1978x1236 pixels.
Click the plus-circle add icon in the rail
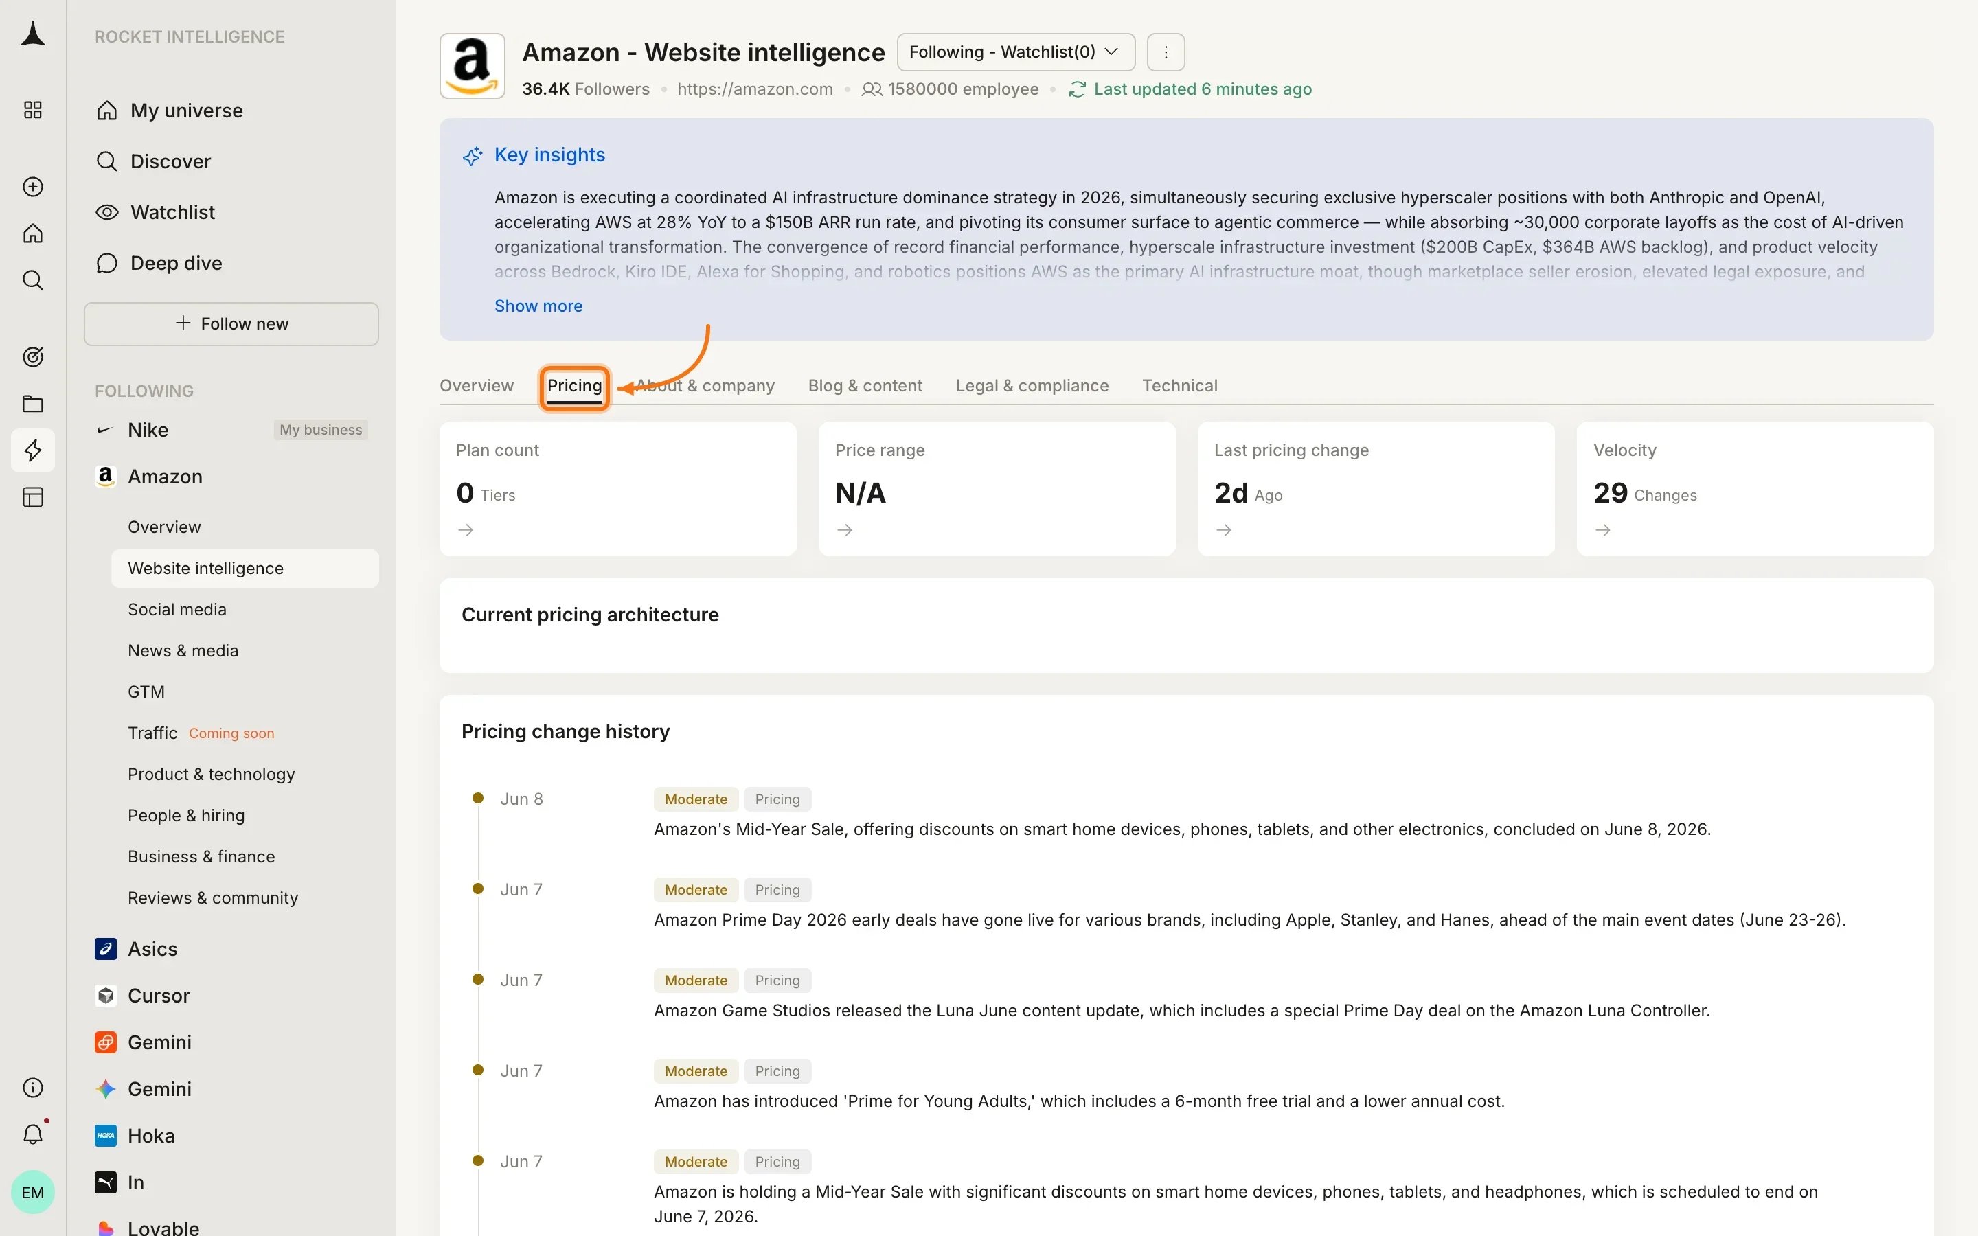click(33, 187)
